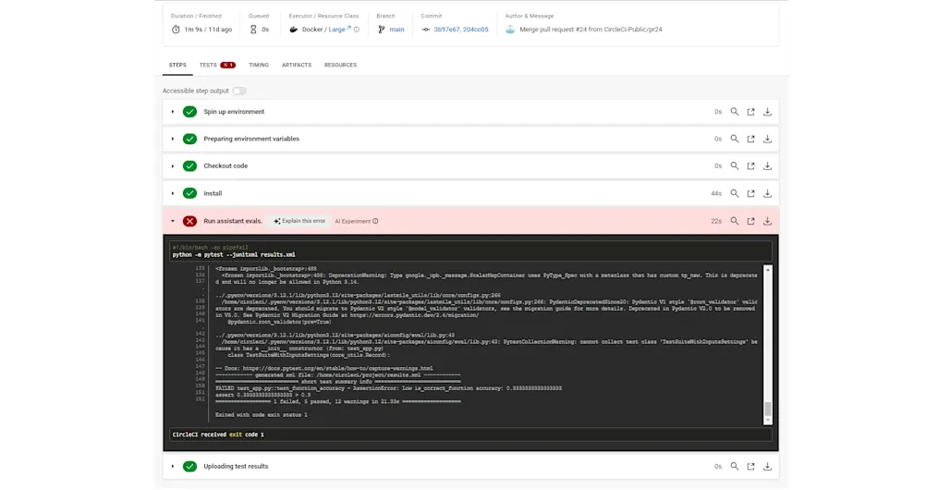Expand the Uploading test results step
Viewport: 927px width, 490px height.
(x=173, y=466)
